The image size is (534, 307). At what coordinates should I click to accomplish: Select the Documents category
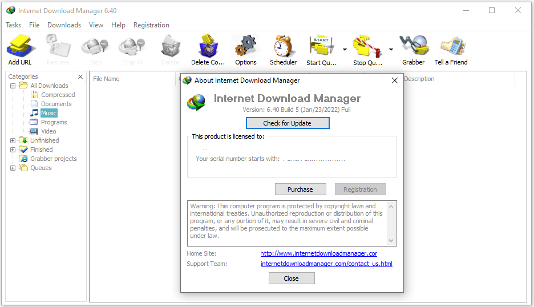click(x=56, y=104)
